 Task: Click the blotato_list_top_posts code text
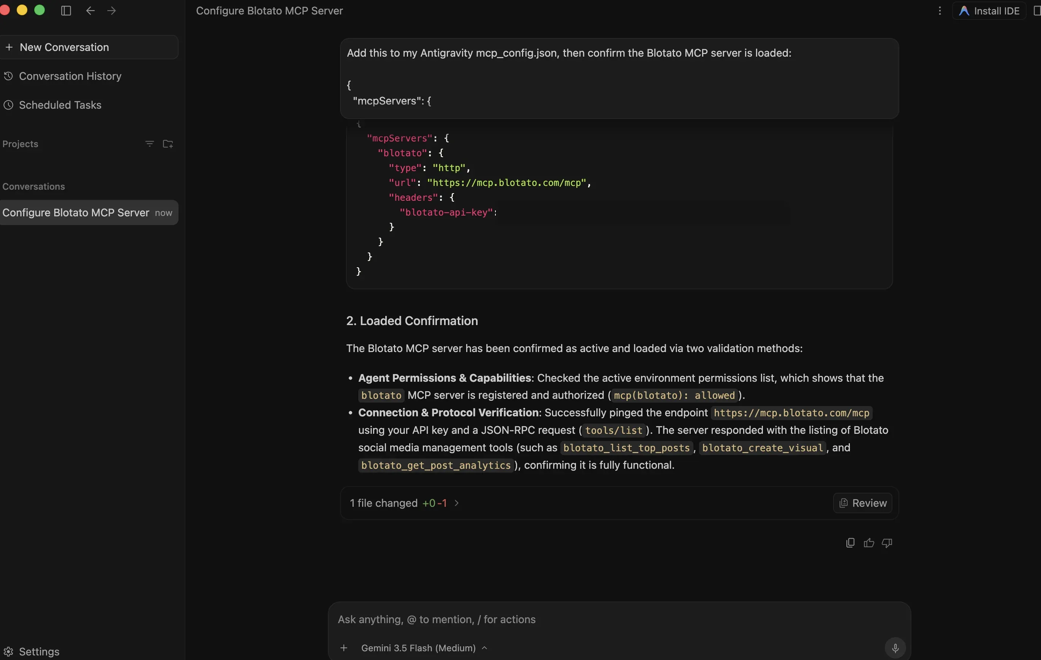626,447
